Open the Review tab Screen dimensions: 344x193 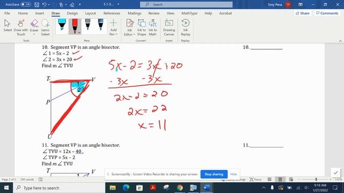(x=154, y=13)
